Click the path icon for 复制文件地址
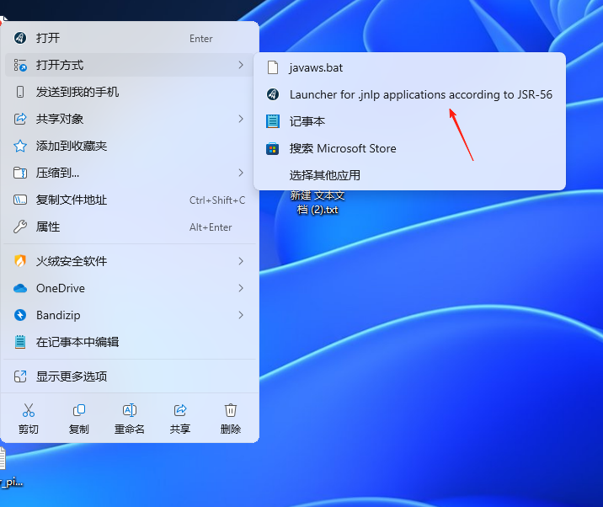The height and width of the screenshot is (507, 603). click(x=20, y=200)
